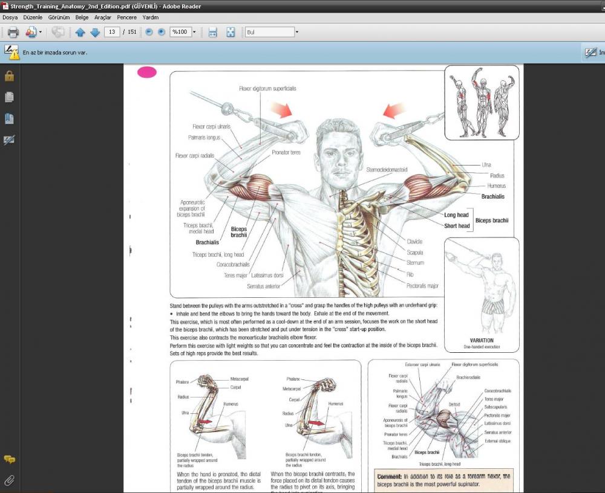Open the Bul search options dropdown
Screen dimensions: 605x493
pos(296,32)
